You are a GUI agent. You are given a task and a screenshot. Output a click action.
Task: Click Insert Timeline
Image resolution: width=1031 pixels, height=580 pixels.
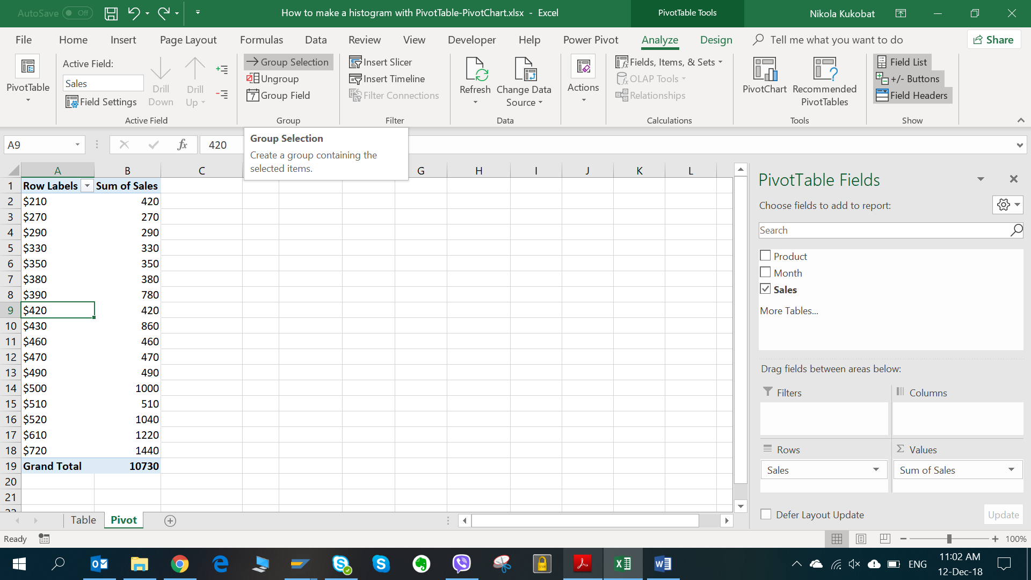pos(387,78)
